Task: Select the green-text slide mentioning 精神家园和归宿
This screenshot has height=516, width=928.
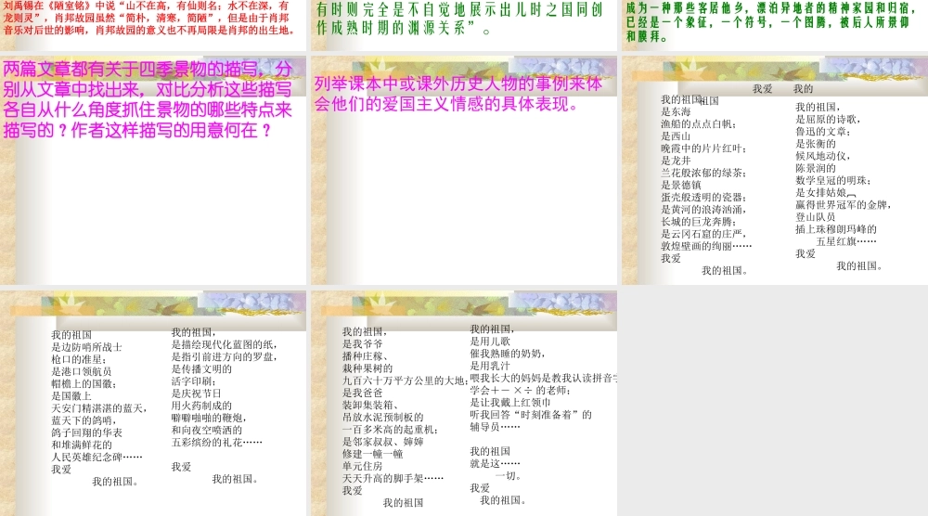Action: (775, 25)
